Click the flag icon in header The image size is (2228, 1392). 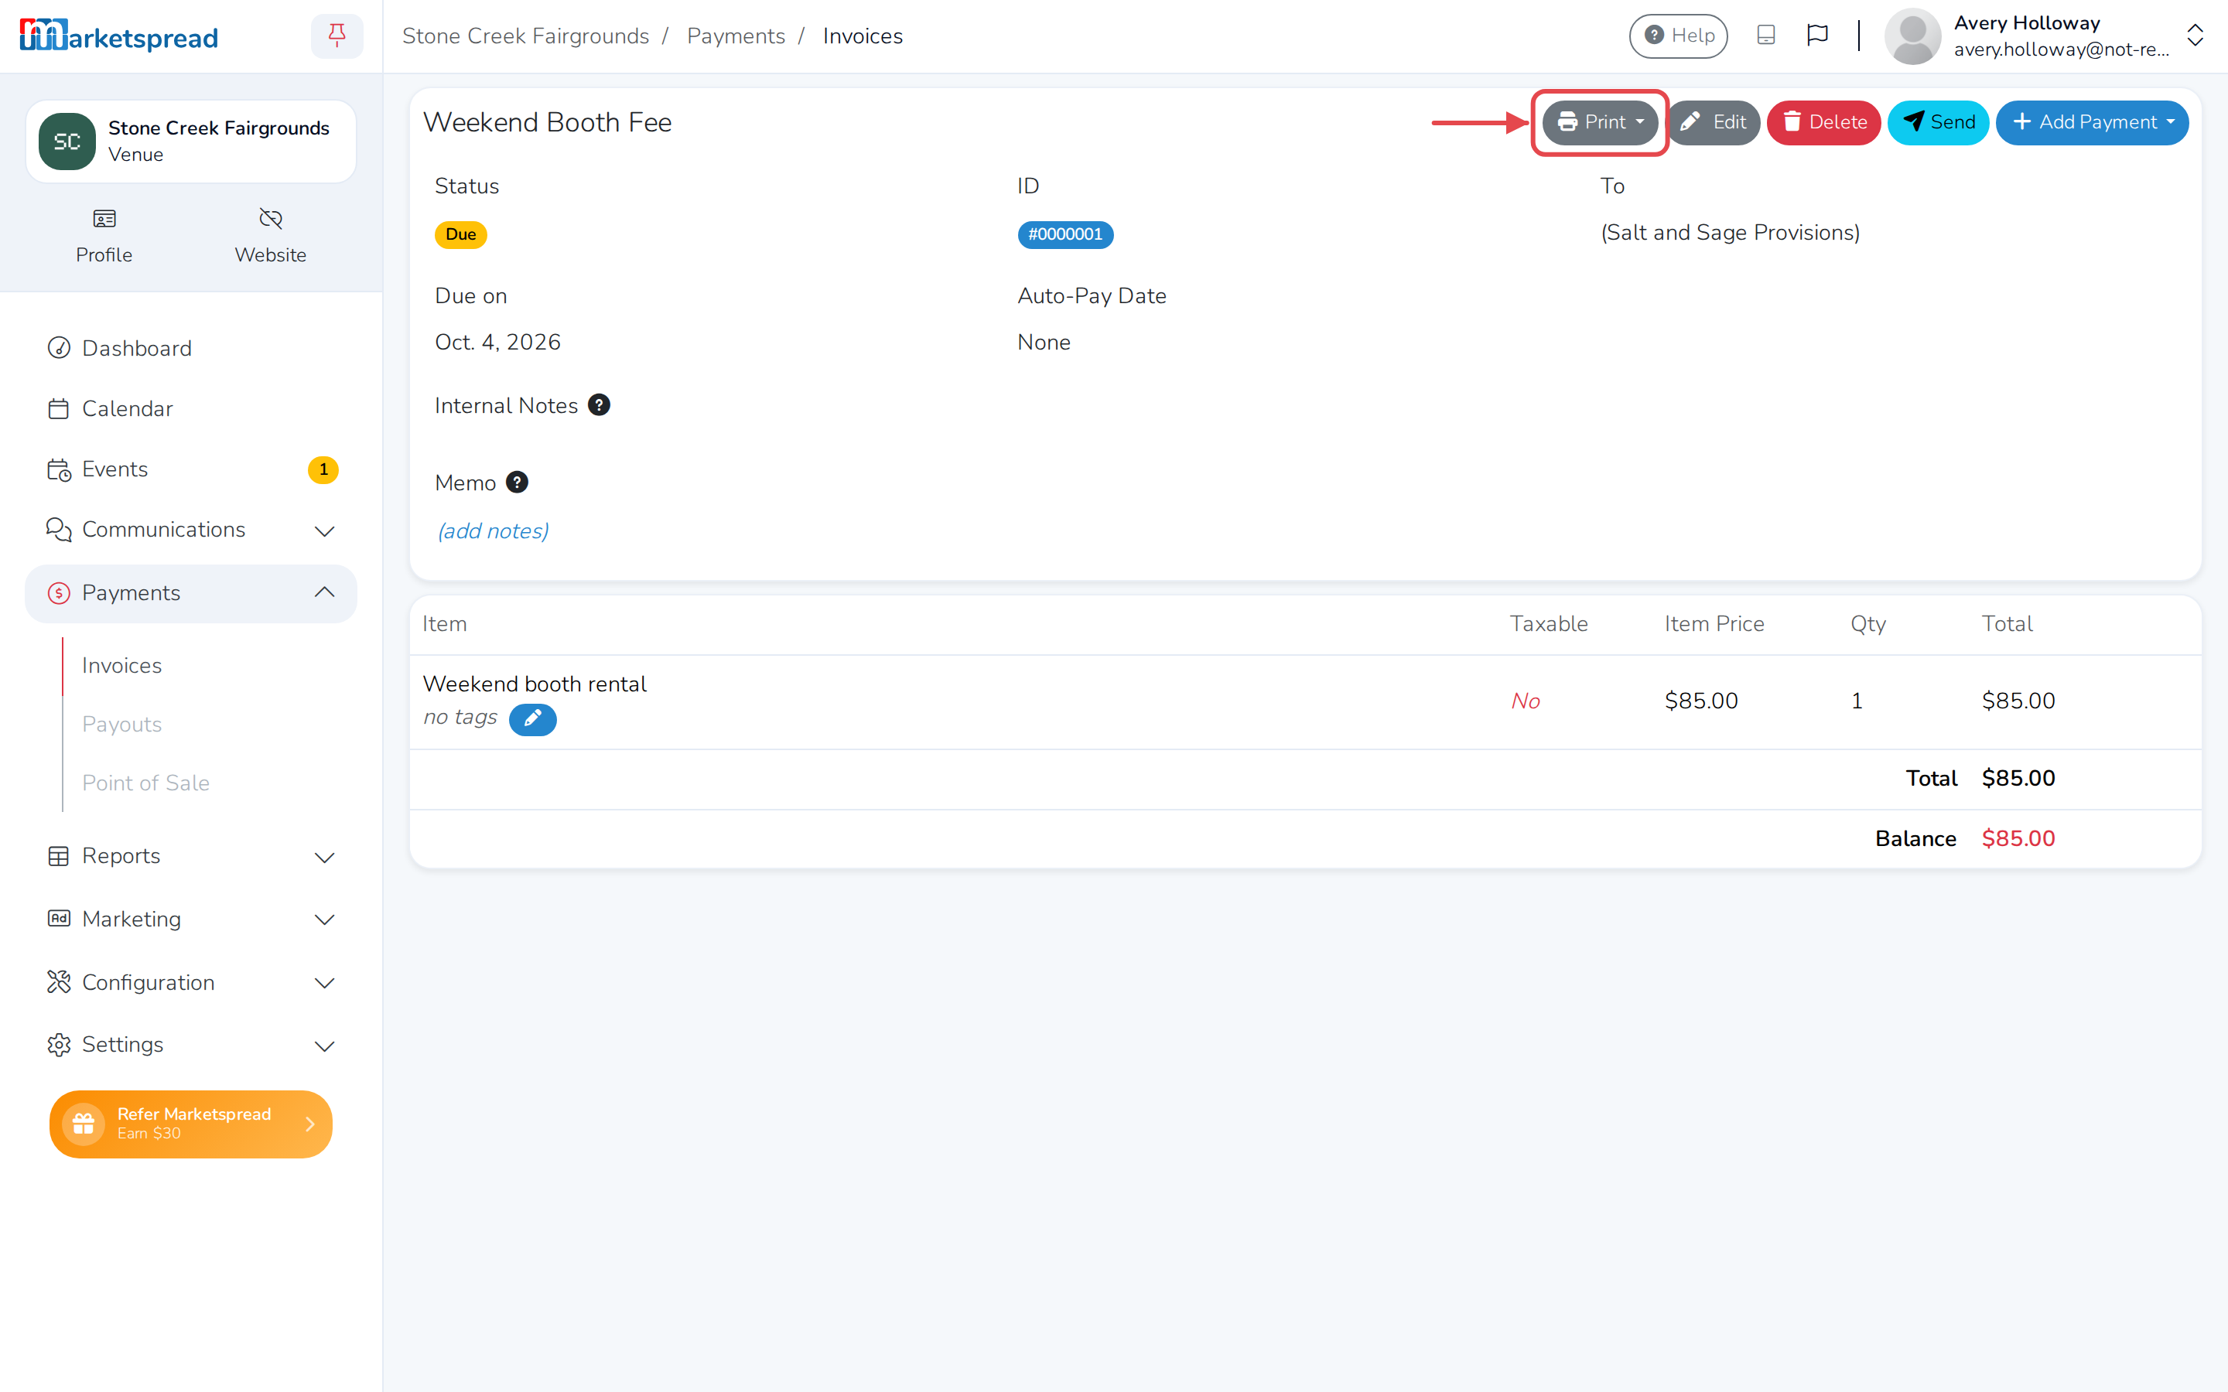coord(1816,35)
